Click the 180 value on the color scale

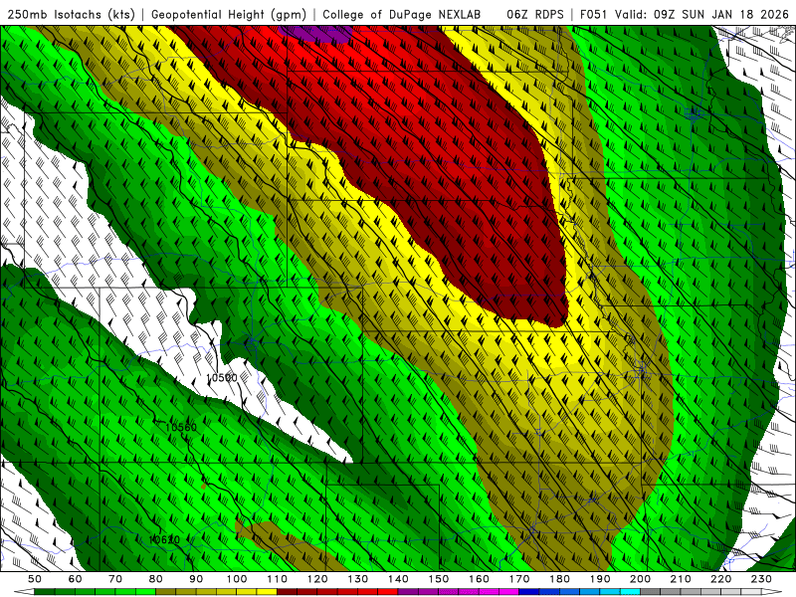point(559,579)
